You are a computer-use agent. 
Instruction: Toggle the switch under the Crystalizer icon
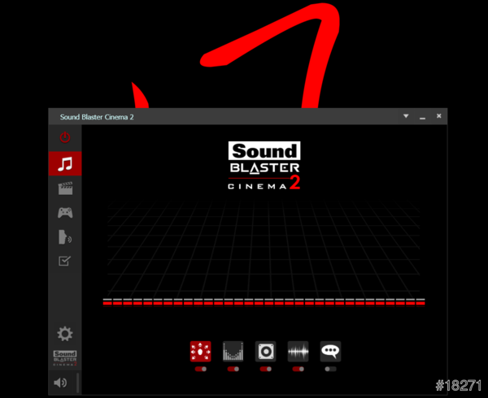[233, 369]
